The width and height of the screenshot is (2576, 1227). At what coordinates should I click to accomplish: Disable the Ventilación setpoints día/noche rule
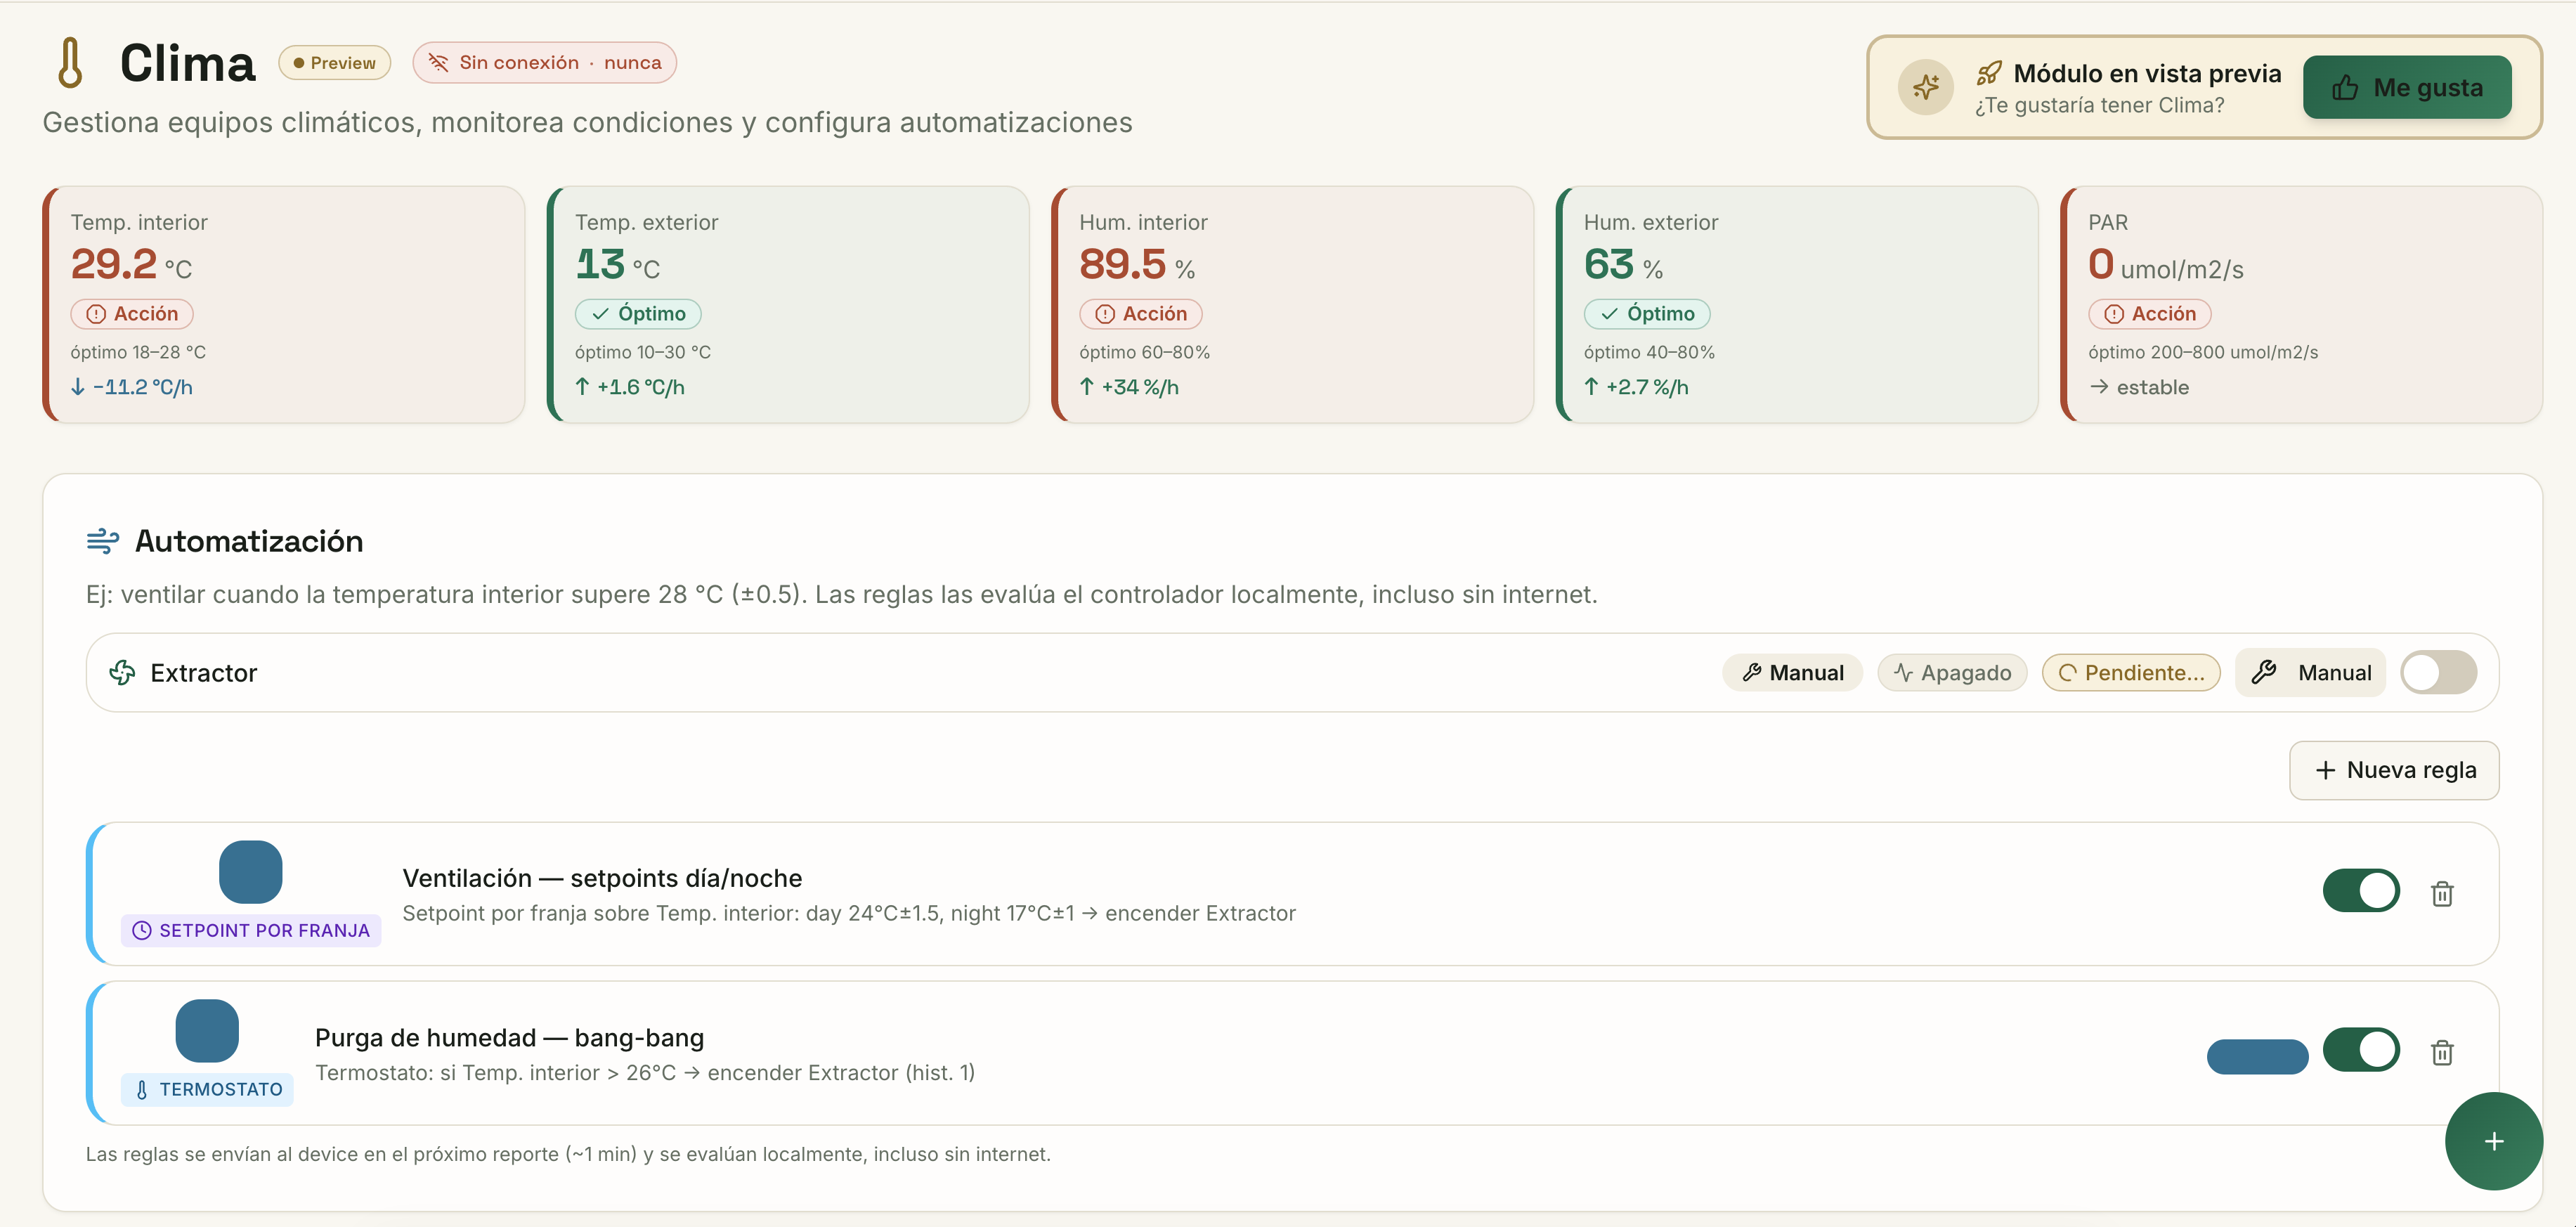coord(2361,890)
